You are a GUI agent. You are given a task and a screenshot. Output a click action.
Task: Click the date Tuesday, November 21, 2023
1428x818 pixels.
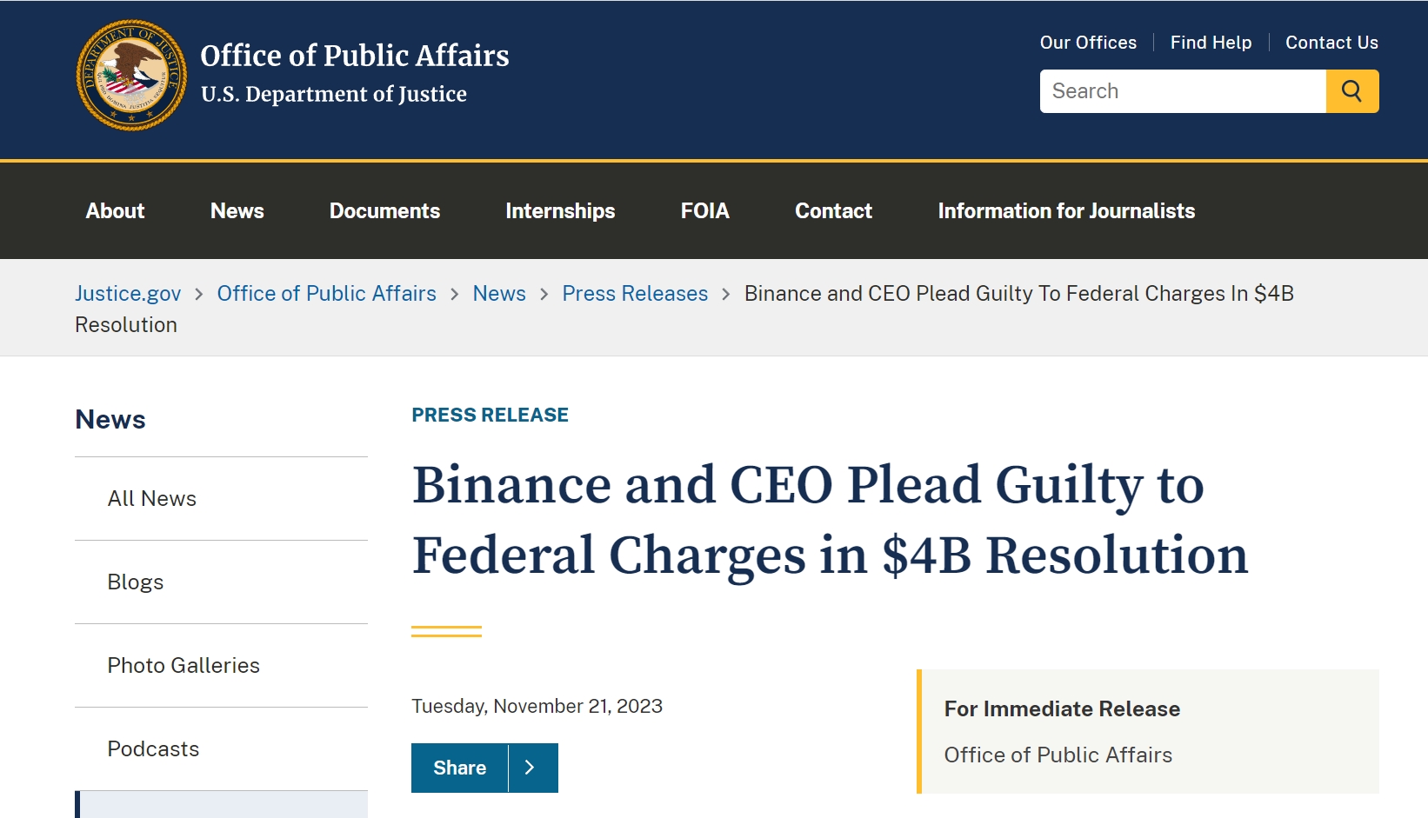point(537,706)
